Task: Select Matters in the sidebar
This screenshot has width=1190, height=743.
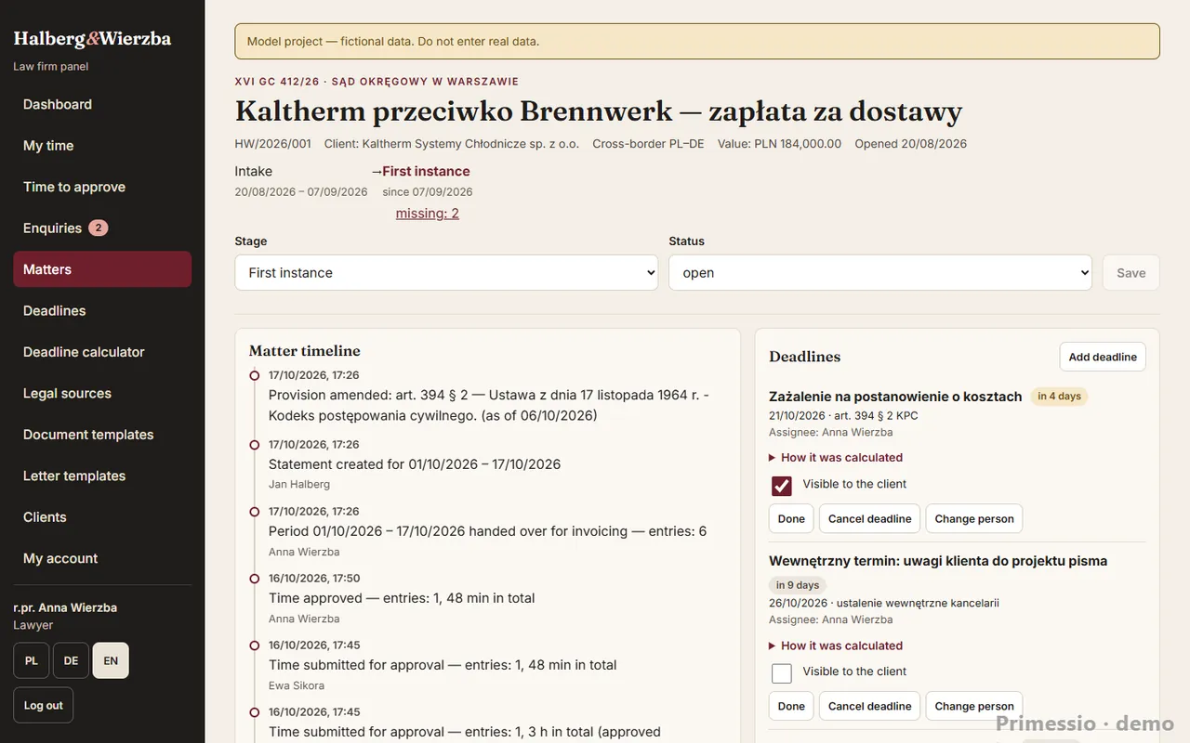Action: [102, 269]
